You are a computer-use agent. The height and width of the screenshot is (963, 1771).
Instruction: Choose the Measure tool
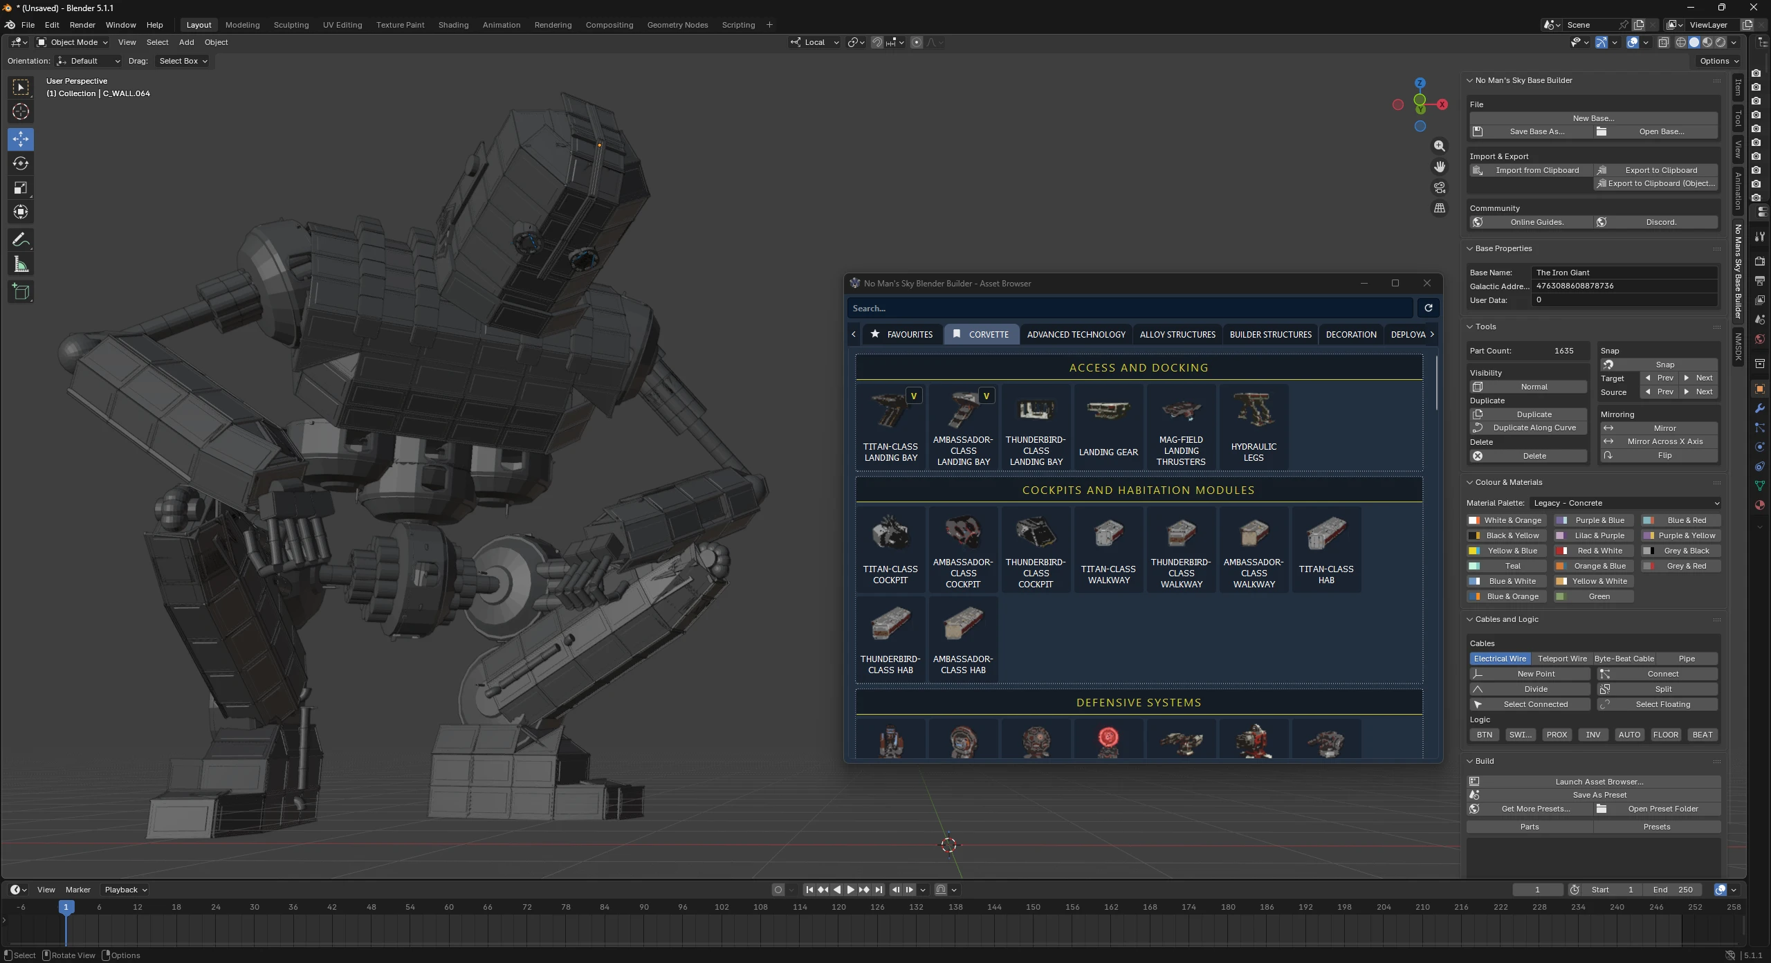(21, 264)
